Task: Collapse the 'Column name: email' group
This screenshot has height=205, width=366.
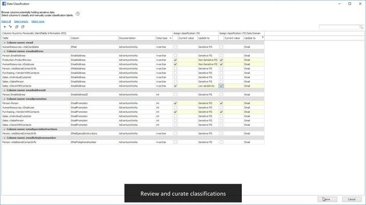Action: (x=5, y=43)
